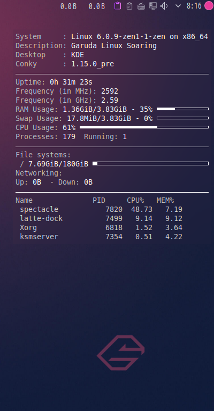
Task: Click the CPU Usage progress bar
Action: pos(144,127)
